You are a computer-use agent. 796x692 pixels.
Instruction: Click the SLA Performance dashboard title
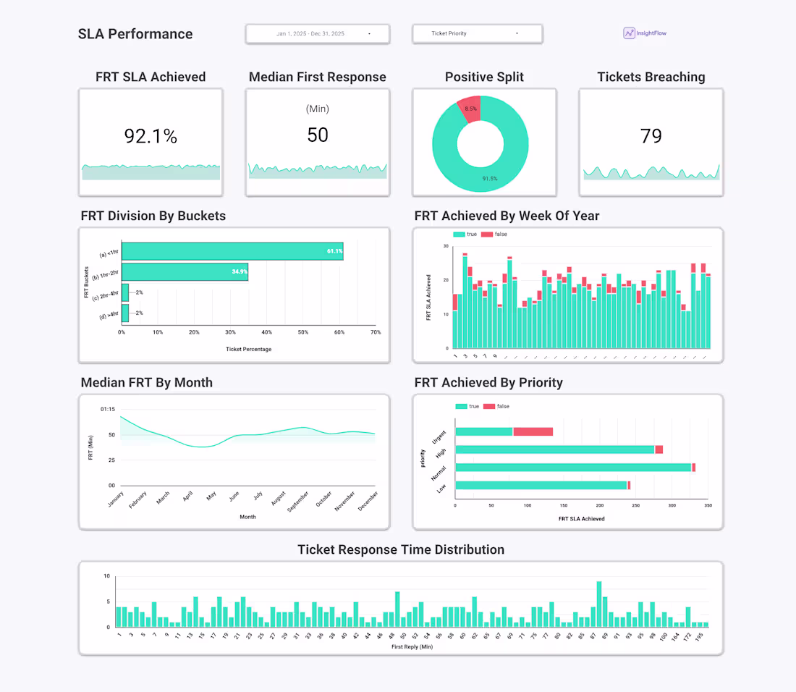135,33
